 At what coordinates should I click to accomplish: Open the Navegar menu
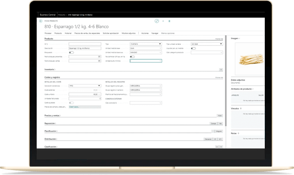pos(155,33)
